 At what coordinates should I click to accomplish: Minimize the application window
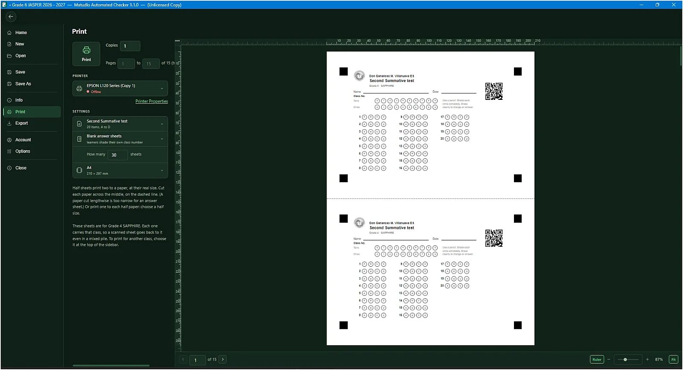pyautogui.click(x=641, y=5)
